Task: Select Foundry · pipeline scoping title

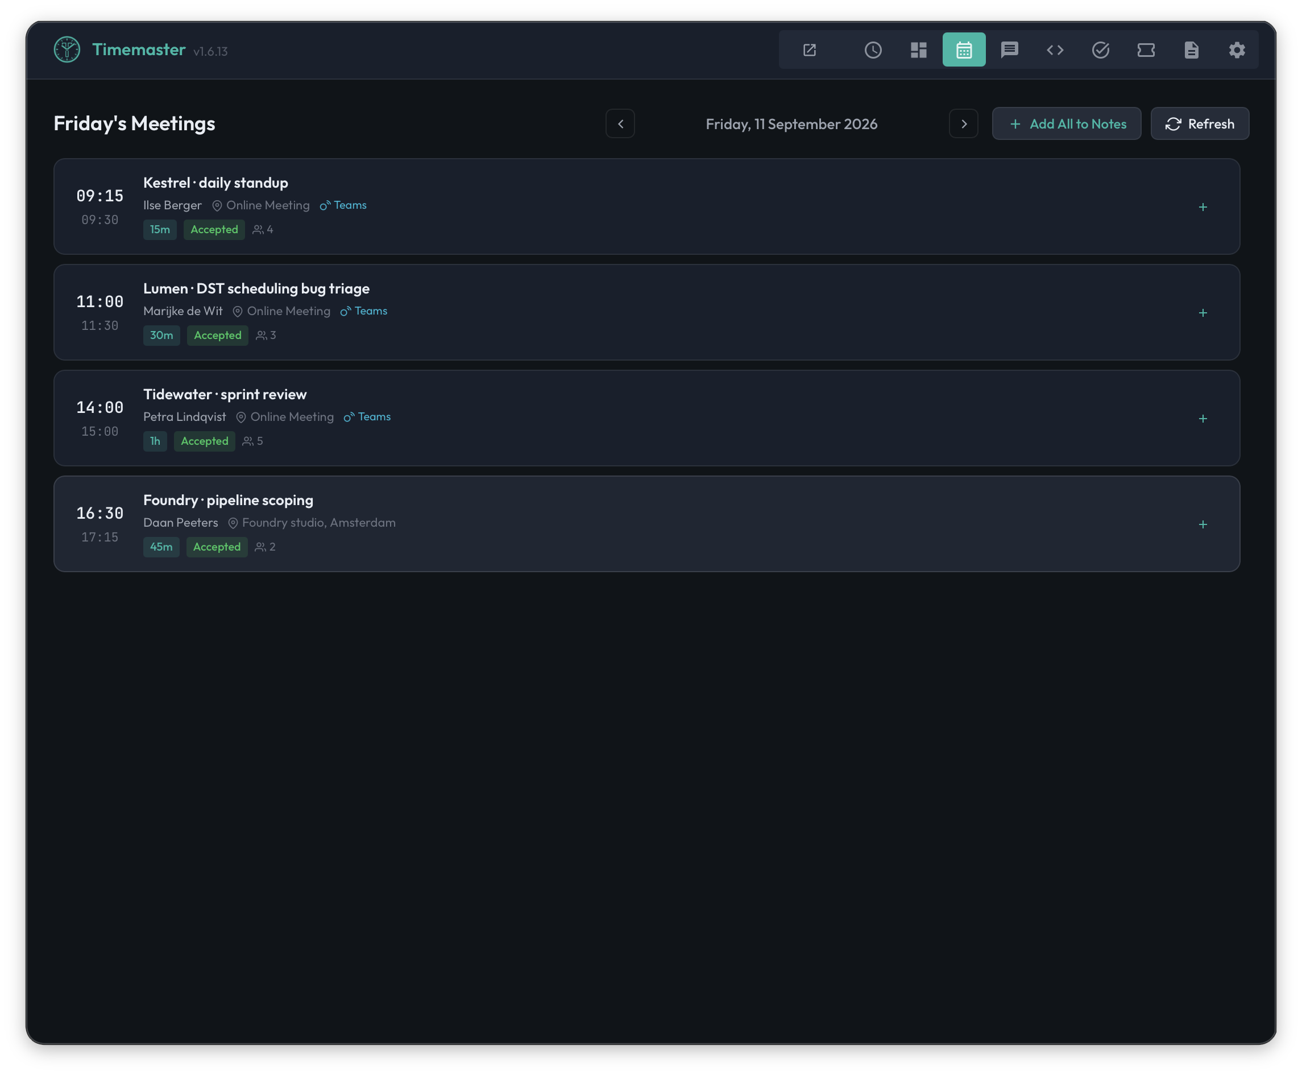Action: pos(229,501)
